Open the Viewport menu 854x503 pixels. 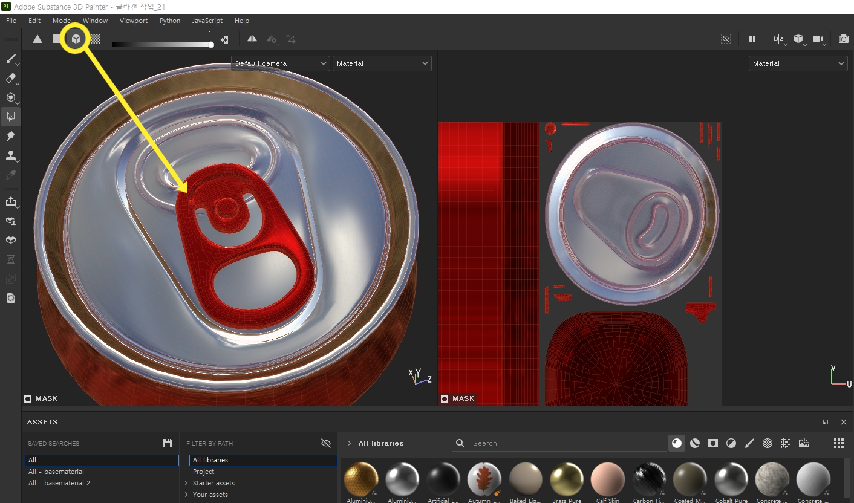(134, 21)
